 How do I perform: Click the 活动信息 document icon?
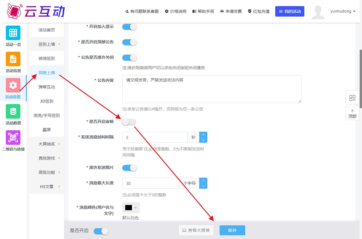click(13, 59)
